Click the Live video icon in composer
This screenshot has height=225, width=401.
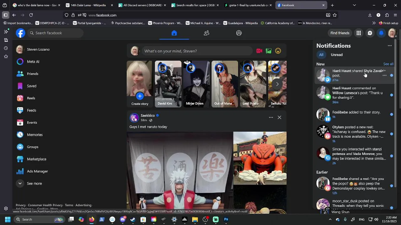tap(259, 51)
